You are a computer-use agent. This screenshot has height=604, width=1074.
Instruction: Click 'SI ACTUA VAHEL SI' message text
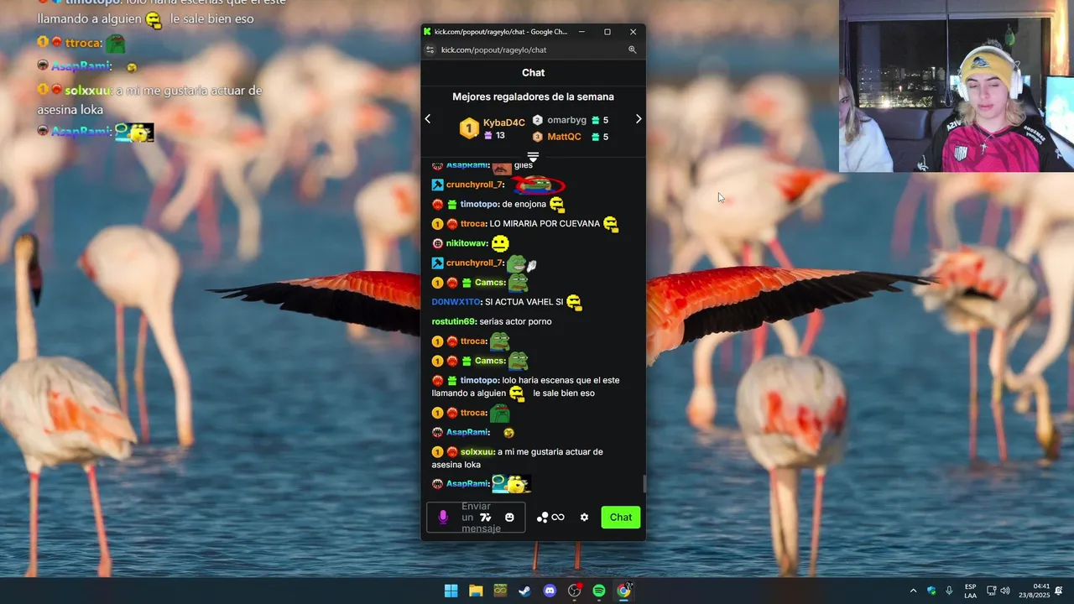(524, 302)
